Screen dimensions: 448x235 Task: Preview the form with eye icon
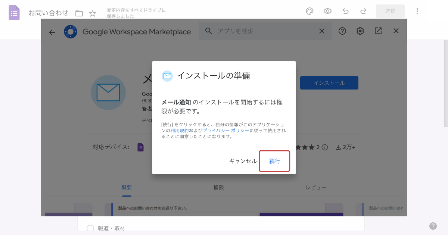coord(327,11)
